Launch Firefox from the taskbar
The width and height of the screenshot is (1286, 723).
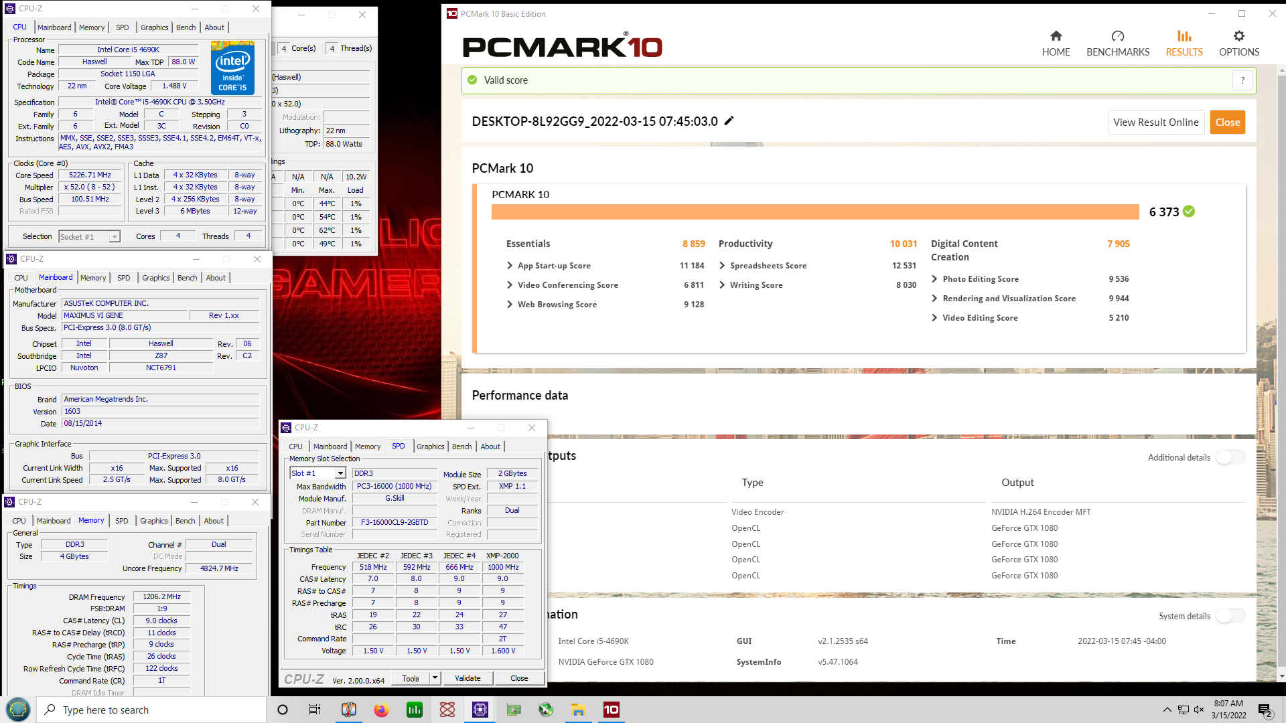tap(381, 710)
